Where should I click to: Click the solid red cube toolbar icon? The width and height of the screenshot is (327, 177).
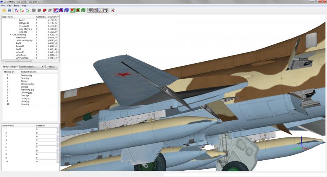(45, 10)
